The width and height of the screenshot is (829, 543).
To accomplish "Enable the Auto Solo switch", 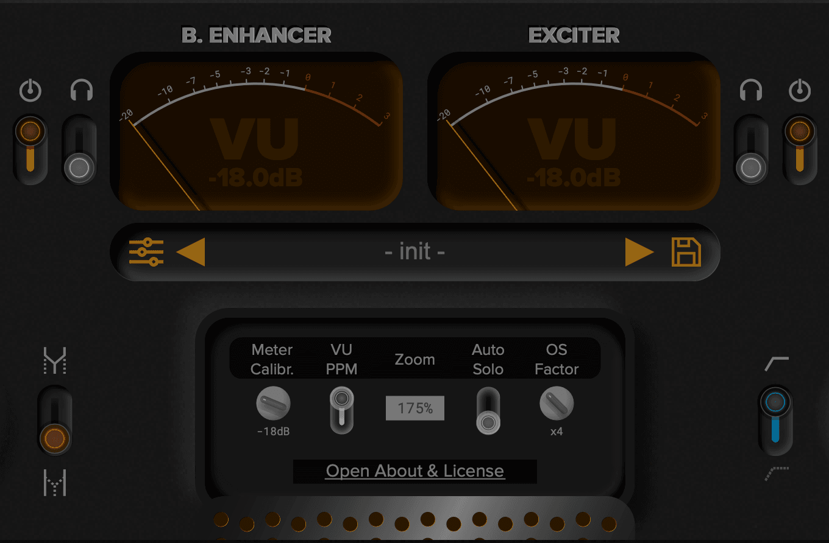I will click(488, 411).
